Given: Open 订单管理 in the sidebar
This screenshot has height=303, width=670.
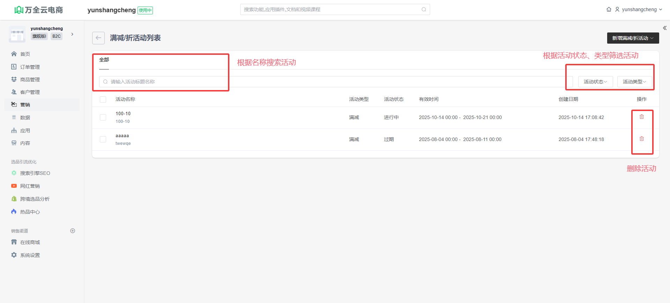Looking at the screenshot, I should coord(30,67).
